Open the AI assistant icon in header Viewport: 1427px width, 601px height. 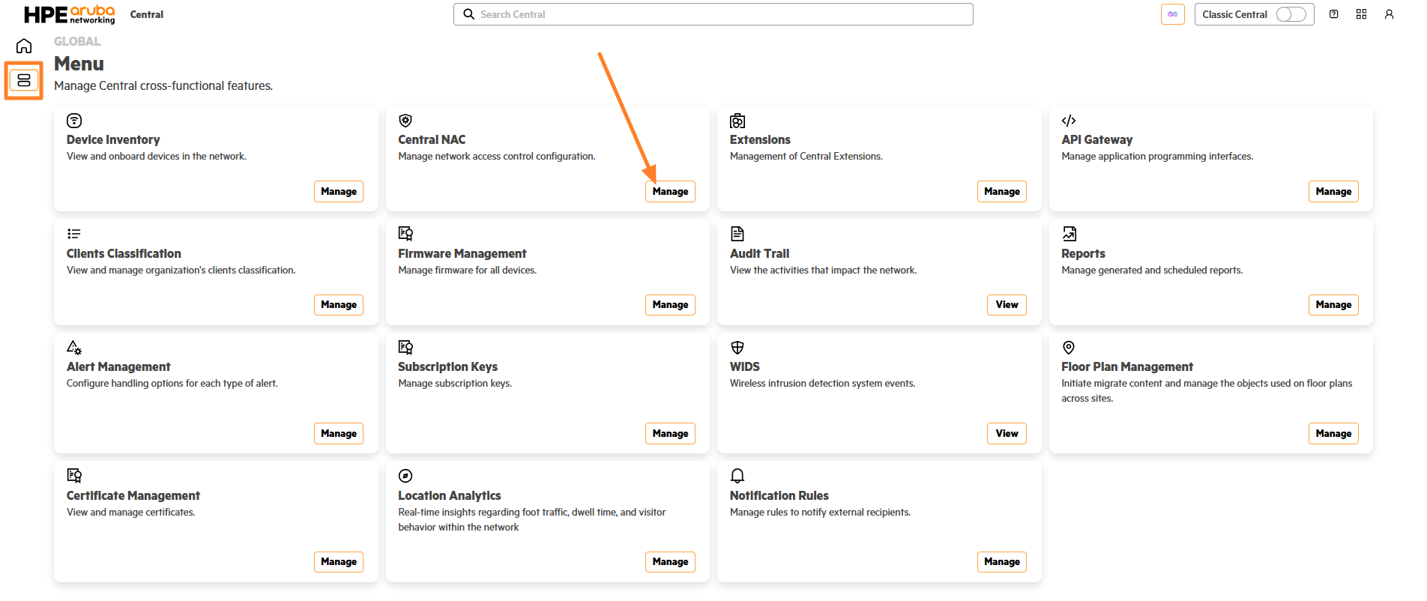[x=1172, y=14]
